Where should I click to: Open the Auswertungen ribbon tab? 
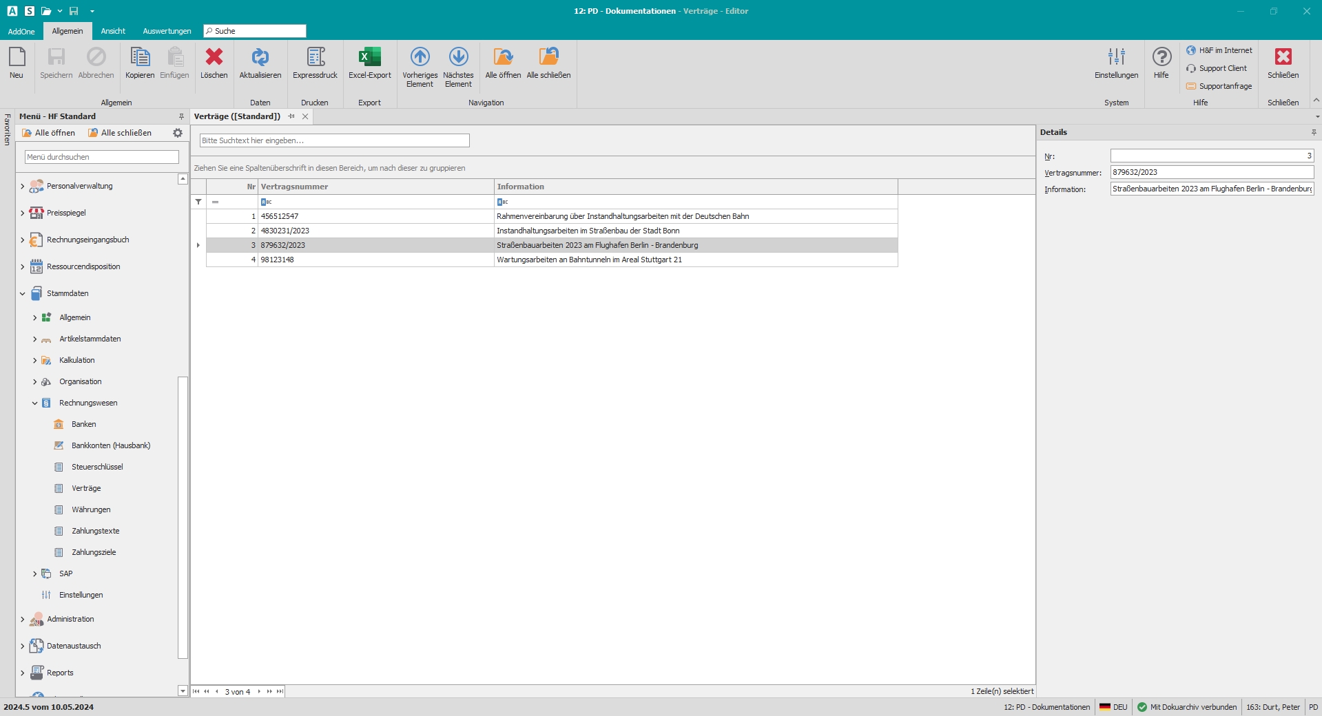(x=167, y=32)
